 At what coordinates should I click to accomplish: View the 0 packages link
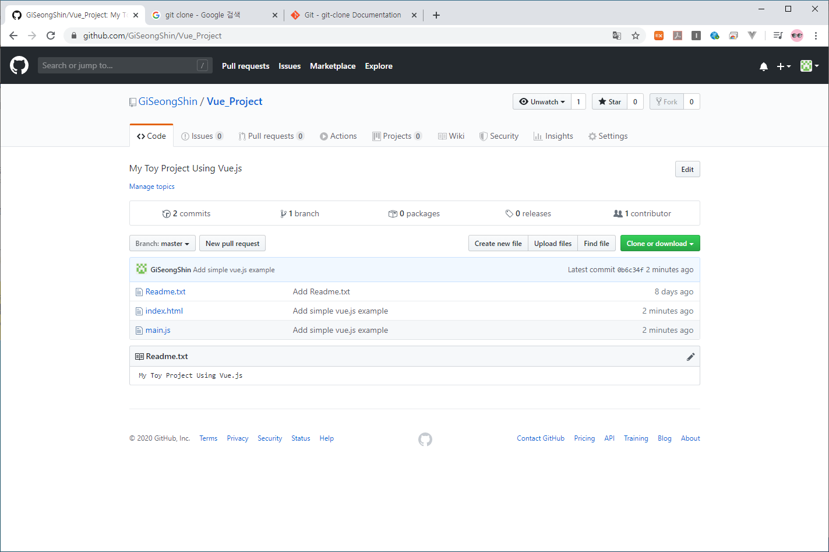point(414,213)
